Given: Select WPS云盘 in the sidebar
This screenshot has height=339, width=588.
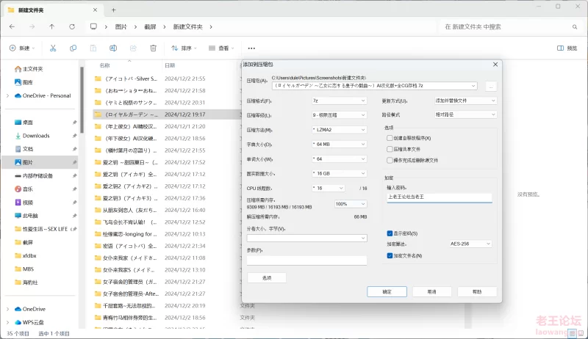Looking at the screenshot, I should coord(29,322).
